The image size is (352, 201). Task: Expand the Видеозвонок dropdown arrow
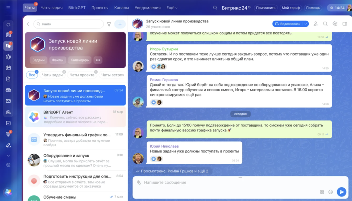coord(306,24)
